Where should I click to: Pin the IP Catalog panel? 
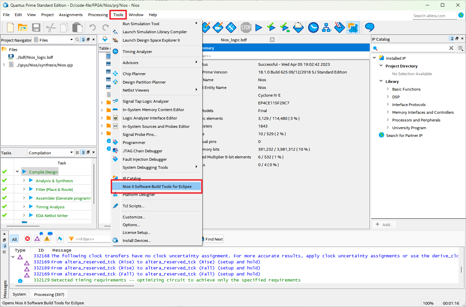452,39
